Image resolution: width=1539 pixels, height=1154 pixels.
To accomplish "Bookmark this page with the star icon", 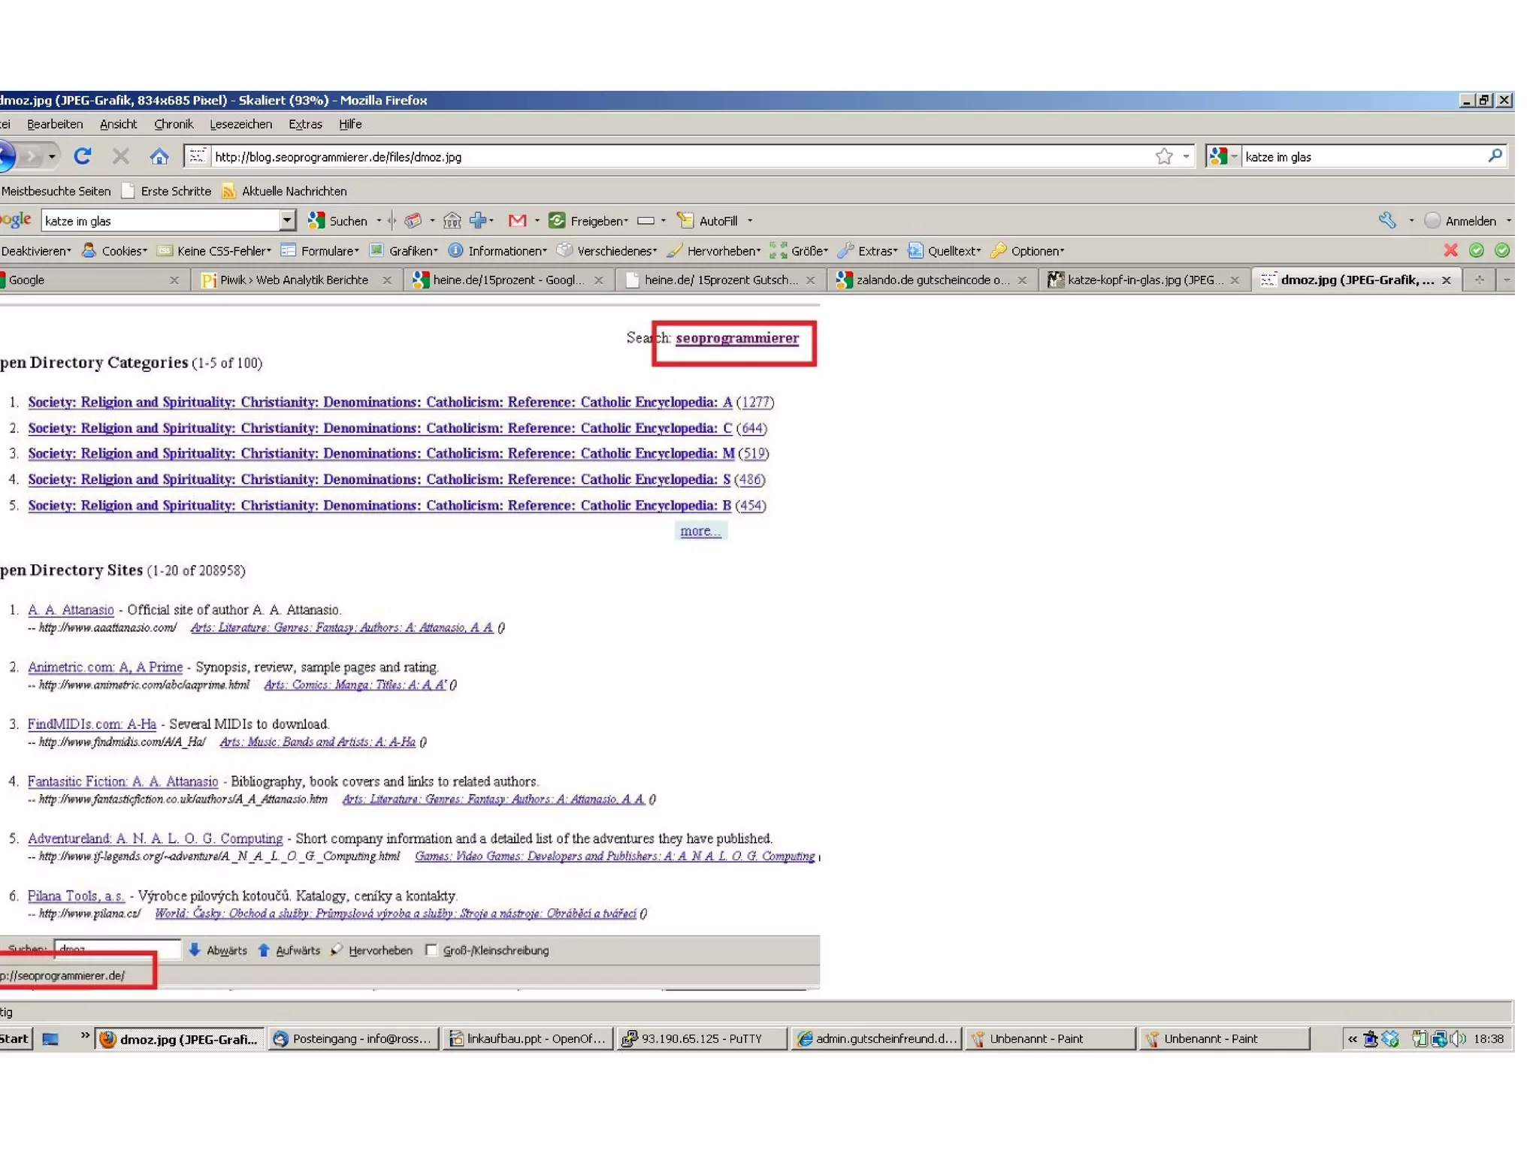I will (x=1163, y=156).
